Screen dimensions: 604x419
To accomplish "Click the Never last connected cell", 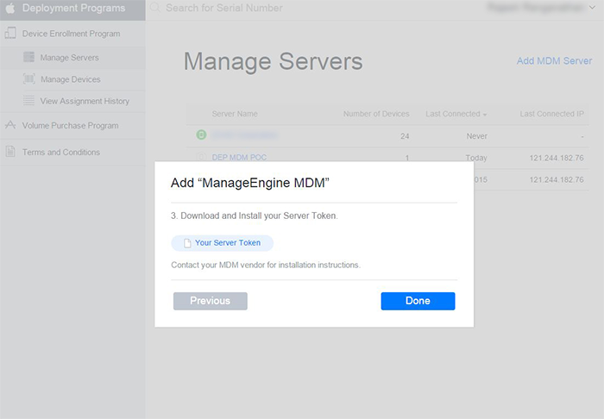I will [x=477, y=136].
